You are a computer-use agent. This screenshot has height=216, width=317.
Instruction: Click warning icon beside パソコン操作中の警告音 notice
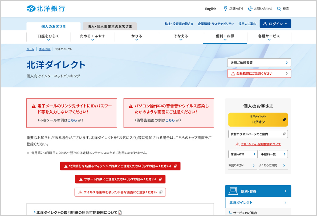coord(131,106)
